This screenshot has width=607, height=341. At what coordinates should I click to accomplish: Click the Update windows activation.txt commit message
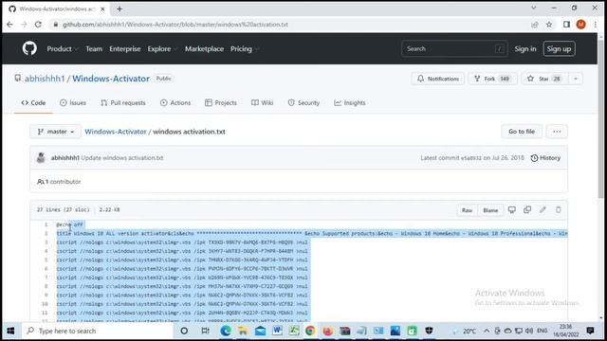122,158
